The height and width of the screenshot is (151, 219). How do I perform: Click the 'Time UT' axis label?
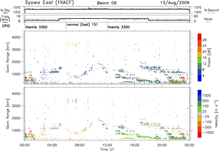coord(107,149)
